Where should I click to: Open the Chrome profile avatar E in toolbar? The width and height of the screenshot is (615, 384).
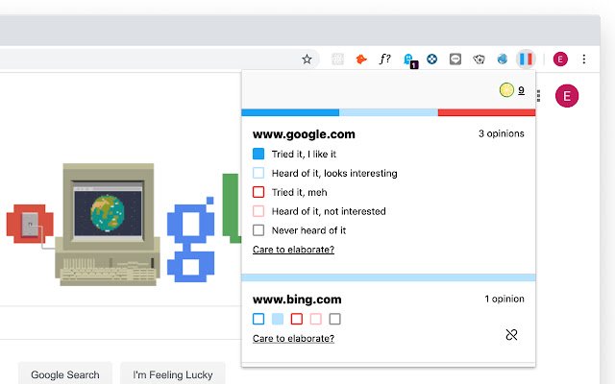pyautogui.click(x=560, y=60)
